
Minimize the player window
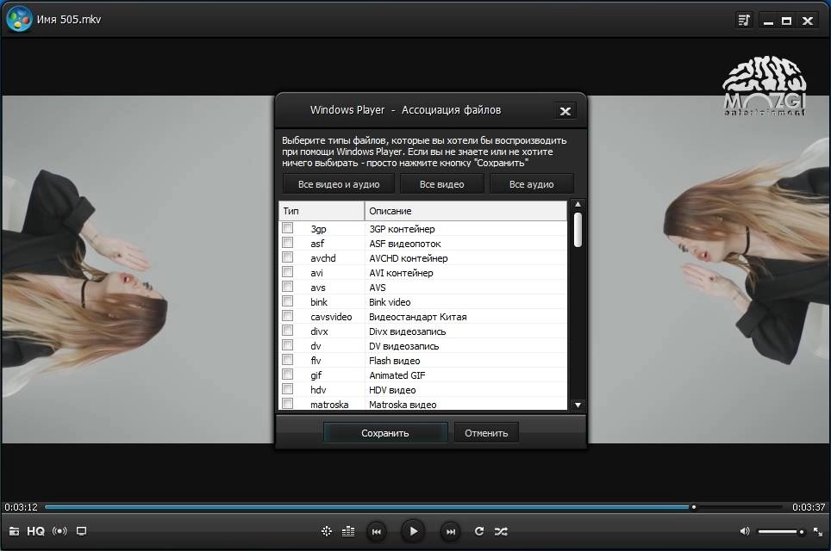[x=768, y=21]
